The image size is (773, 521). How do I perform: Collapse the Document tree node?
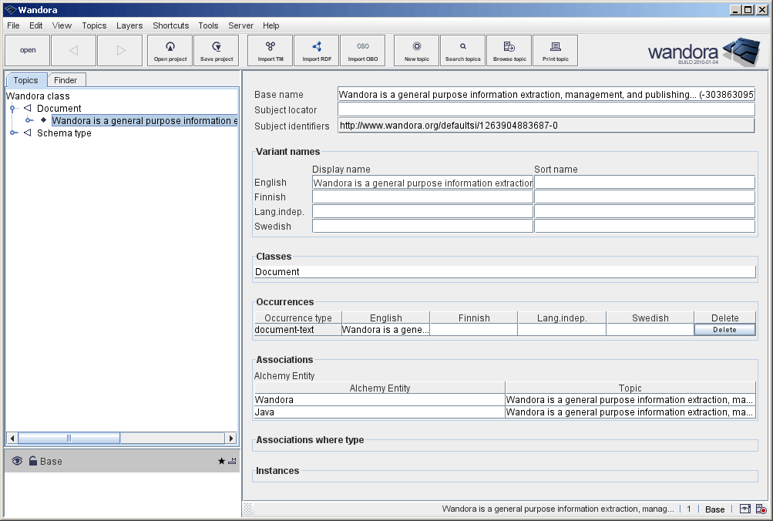coord(12,109)
